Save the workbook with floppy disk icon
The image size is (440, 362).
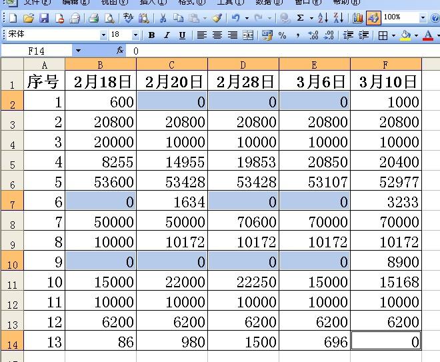click(44, 18)
